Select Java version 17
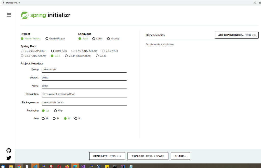Screen dimensions: 261x168 pos(54,119)
